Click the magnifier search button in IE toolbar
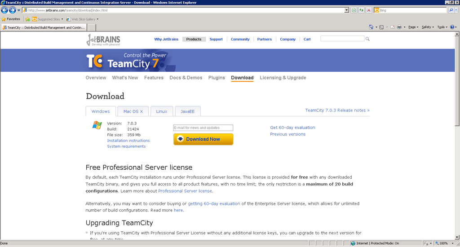Image resolution: width=460 pixels, height=247 pixels. click(x=451, y=10)
